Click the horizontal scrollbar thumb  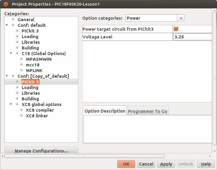[84, 156]
